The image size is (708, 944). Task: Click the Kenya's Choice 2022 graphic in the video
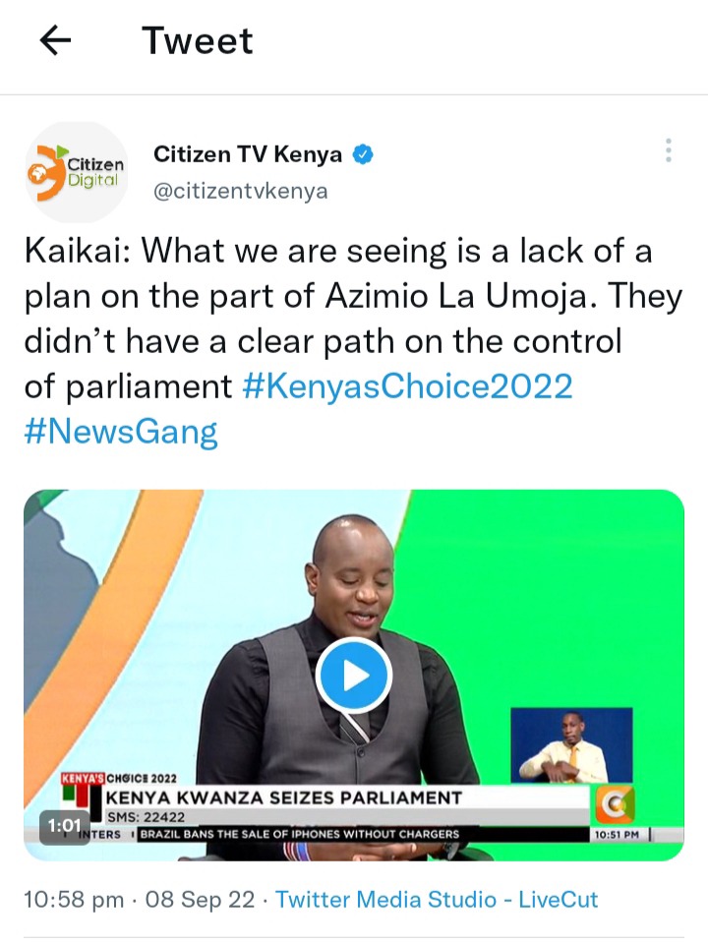pos(119,778)
